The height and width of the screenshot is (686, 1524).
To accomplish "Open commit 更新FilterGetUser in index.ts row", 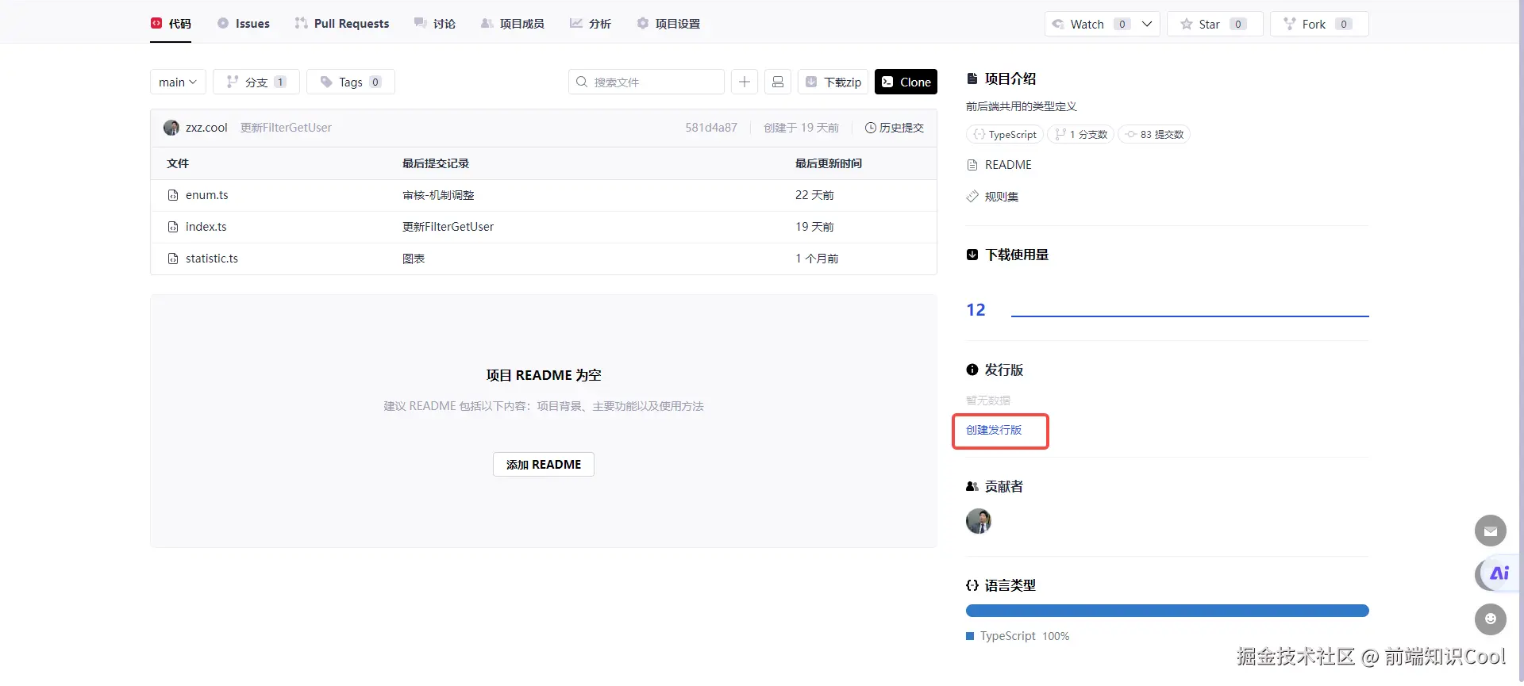I will 448,227.
